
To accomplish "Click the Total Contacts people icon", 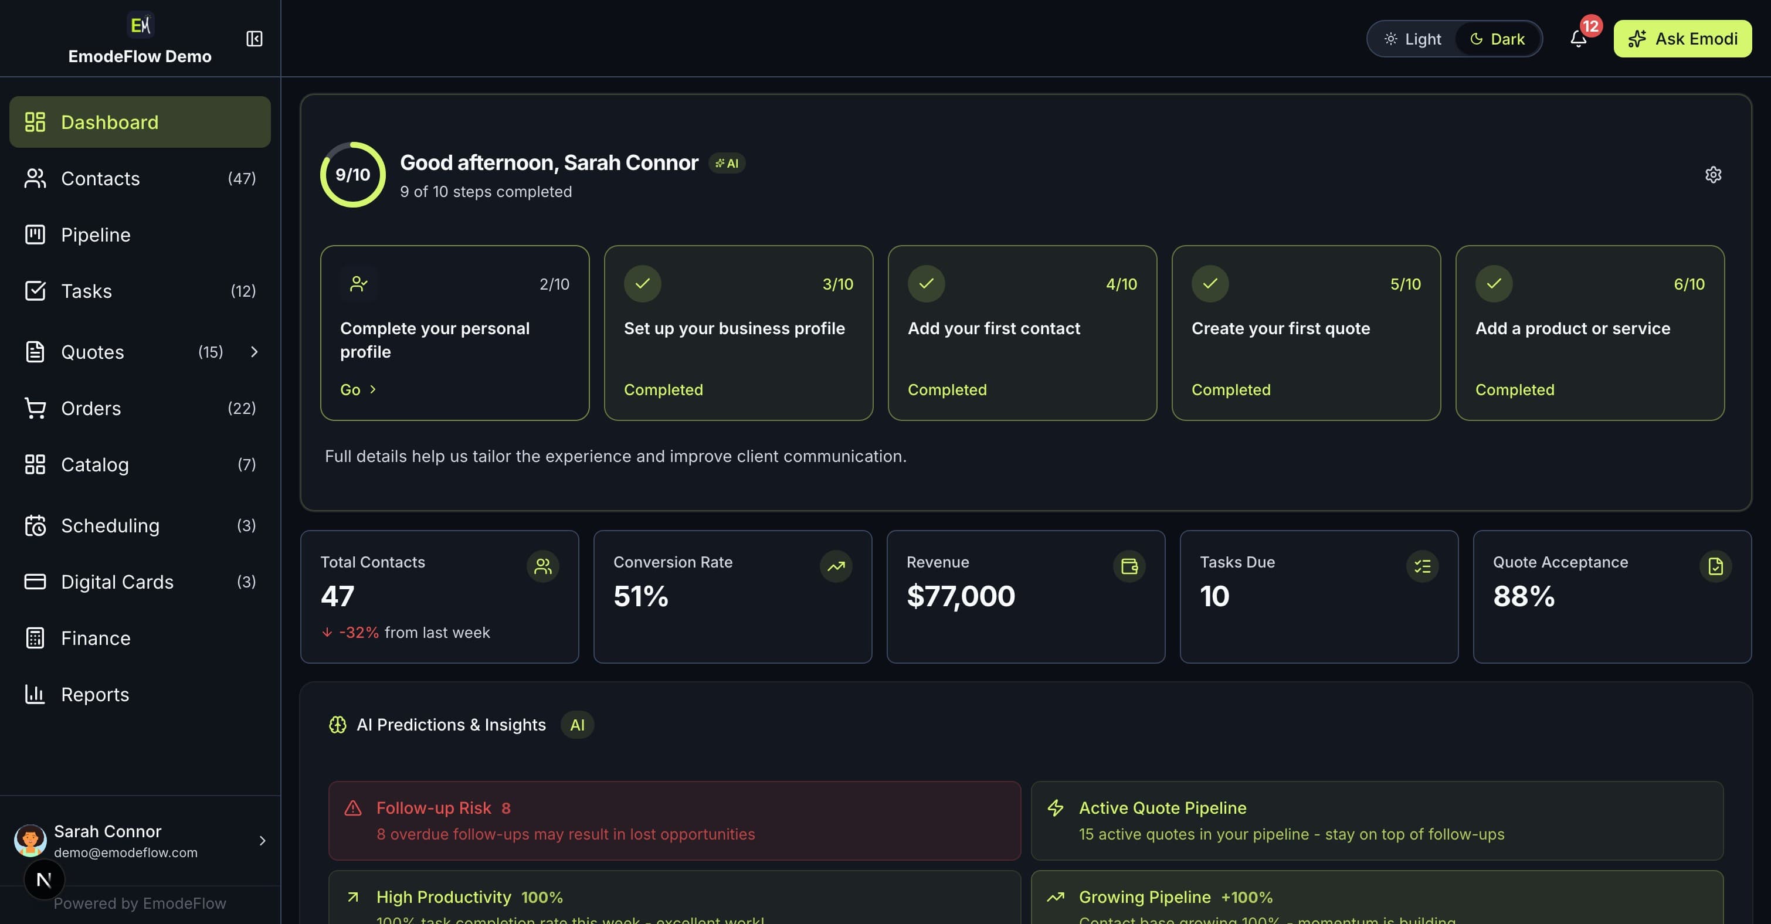I will 543,566.
